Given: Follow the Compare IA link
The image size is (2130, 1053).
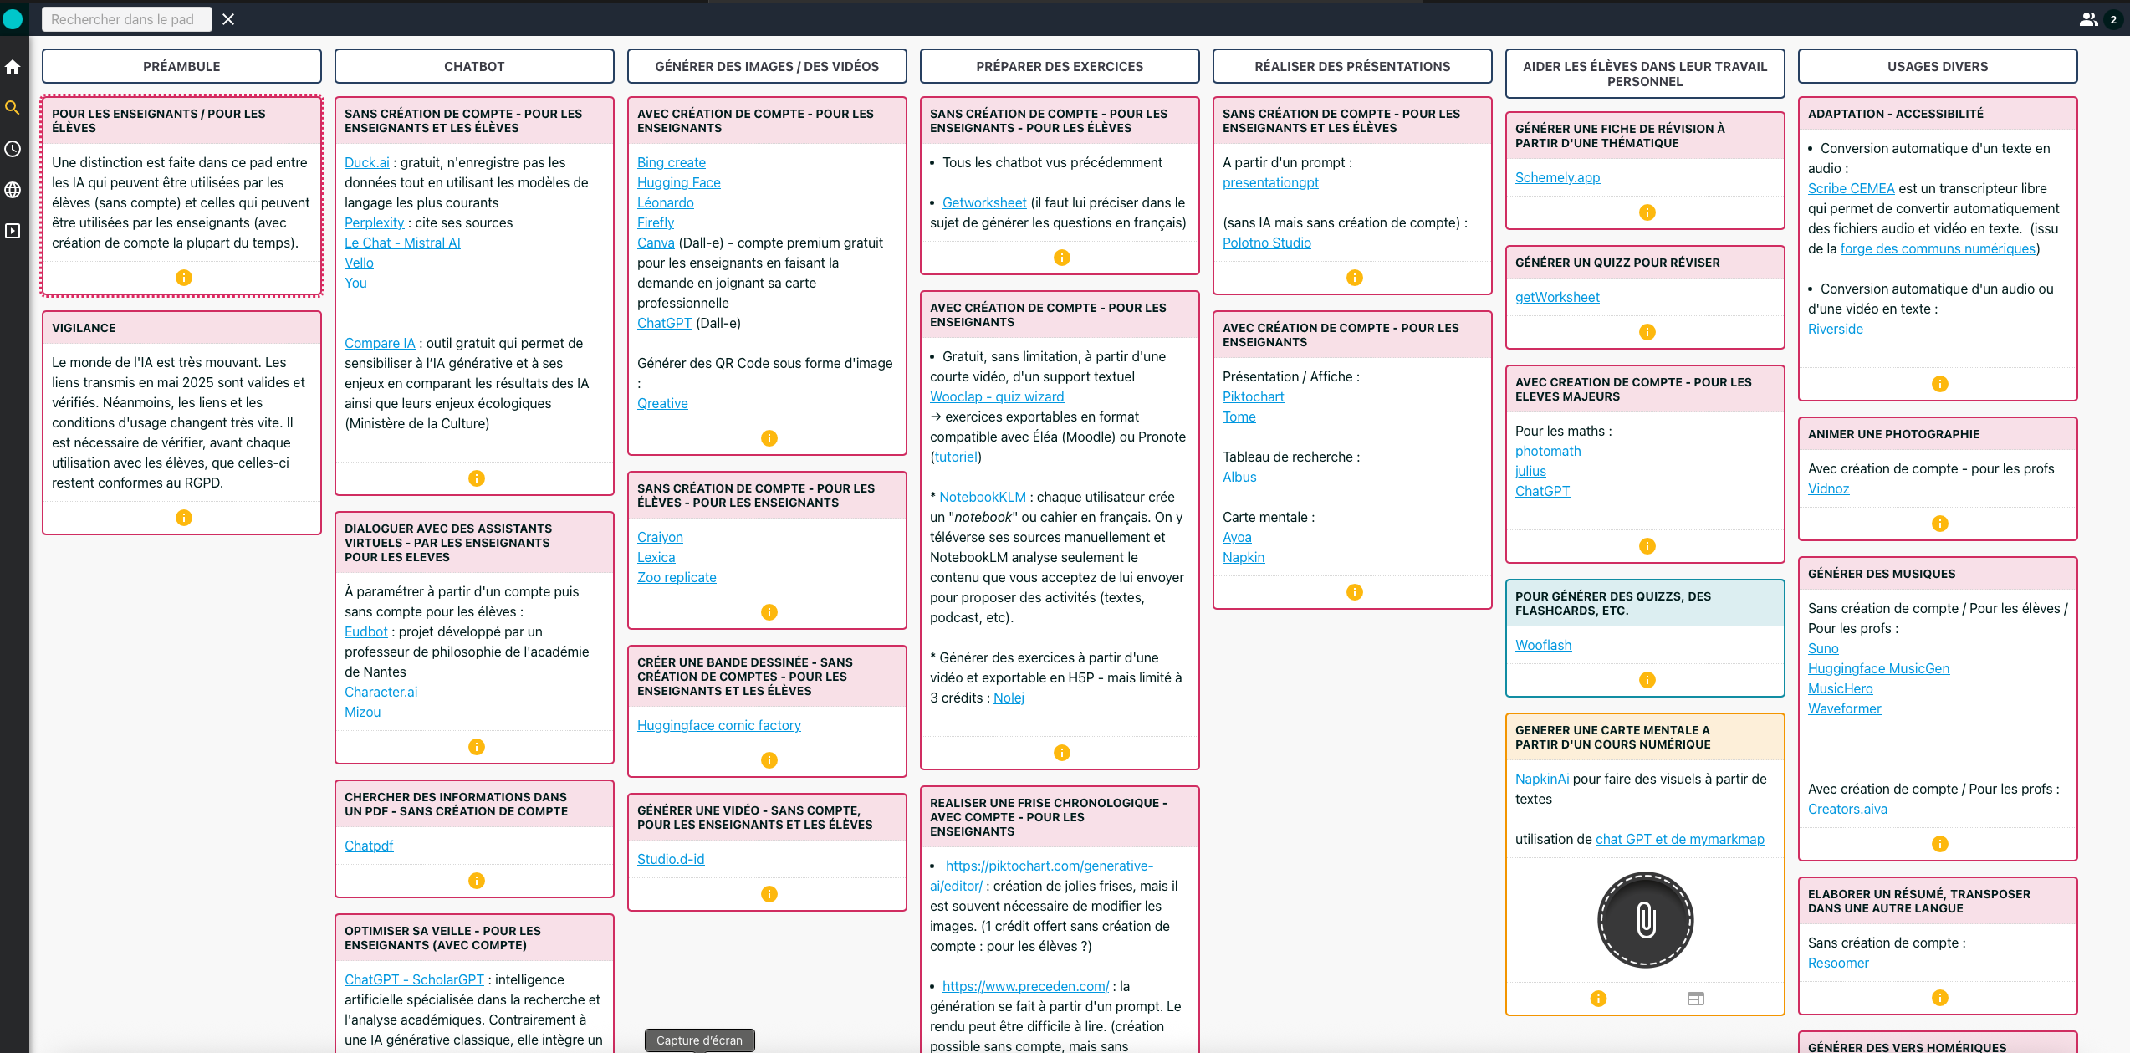Looking at the screenshot, I should click(x=380, y=343).
